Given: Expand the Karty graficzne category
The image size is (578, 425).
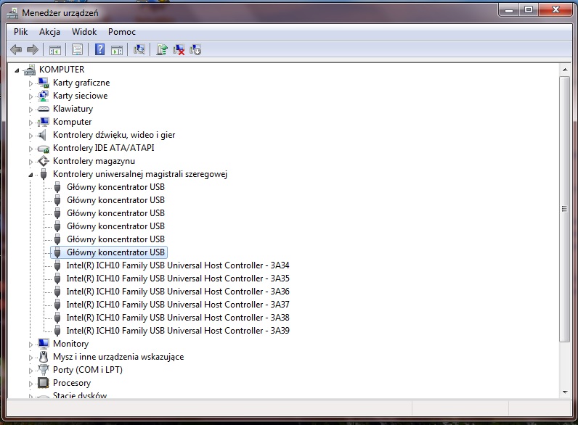Looking at the screenshot, I should coord(30,83).
